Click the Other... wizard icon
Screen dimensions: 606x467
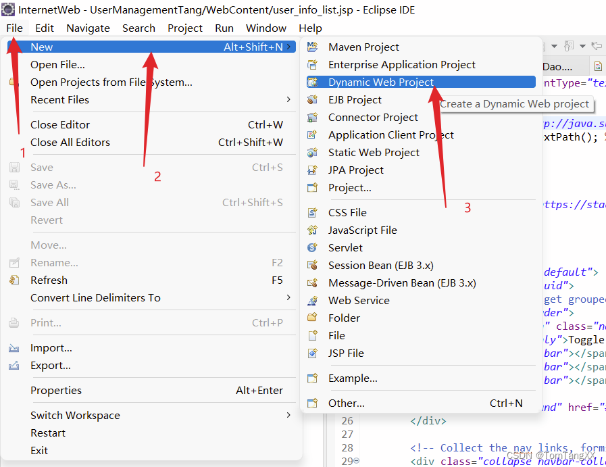(x=312, y=403)
